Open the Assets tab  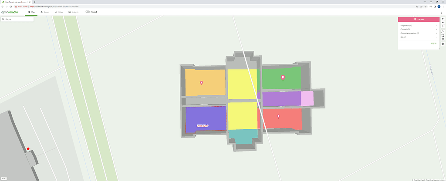(44, 12)
